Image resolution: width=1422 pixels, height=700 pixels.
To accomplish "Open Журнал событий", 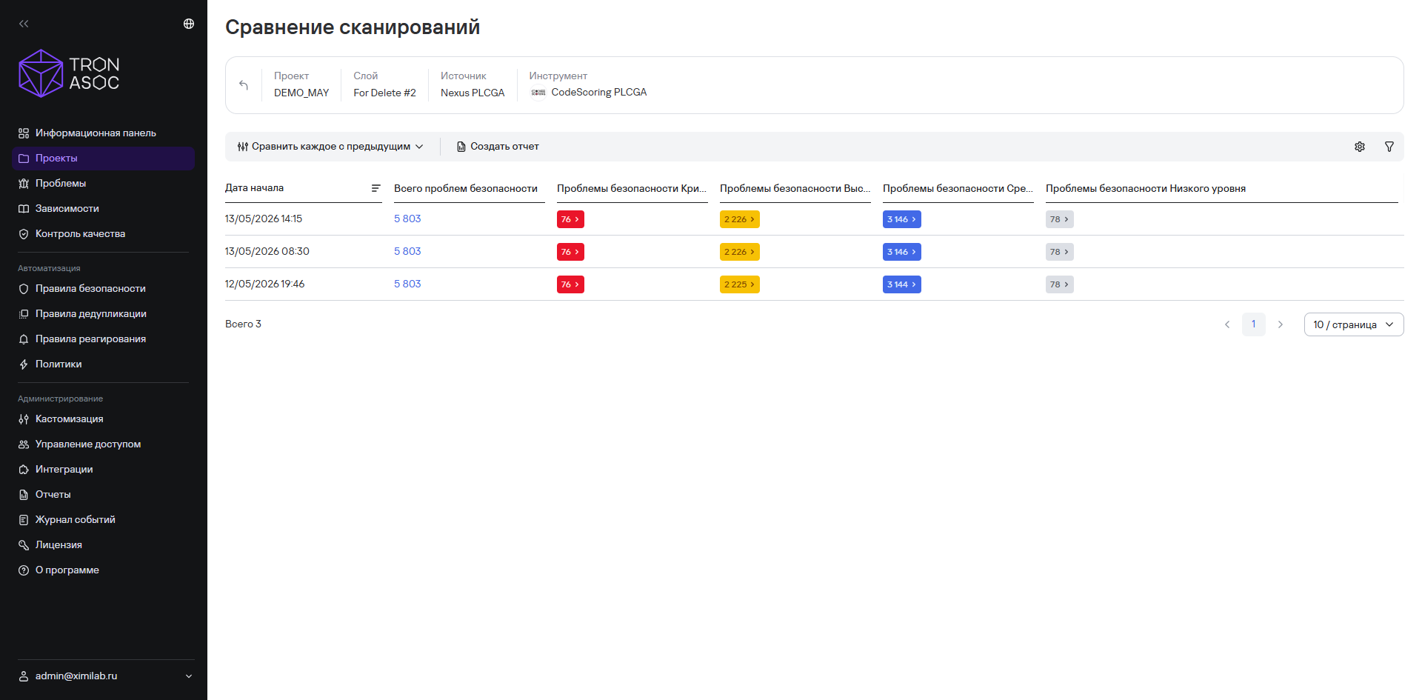I will (x=103, y=520).
